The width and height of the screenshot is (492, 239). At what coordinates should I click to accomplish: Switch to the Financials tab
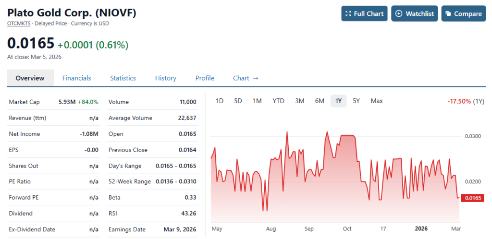pyautogui.click(x=76, y=78)
